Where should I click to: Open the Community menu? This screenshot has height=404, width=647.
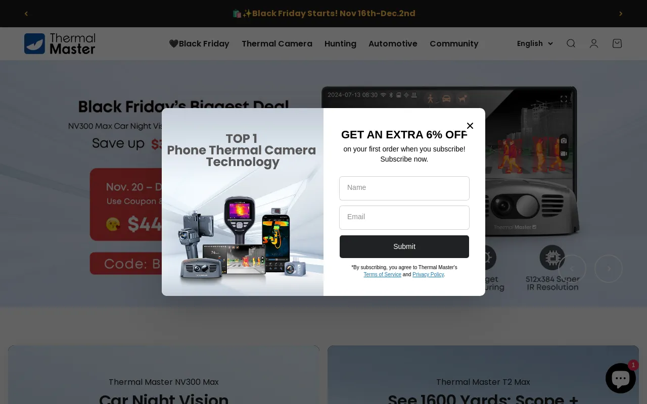[454, 43]
